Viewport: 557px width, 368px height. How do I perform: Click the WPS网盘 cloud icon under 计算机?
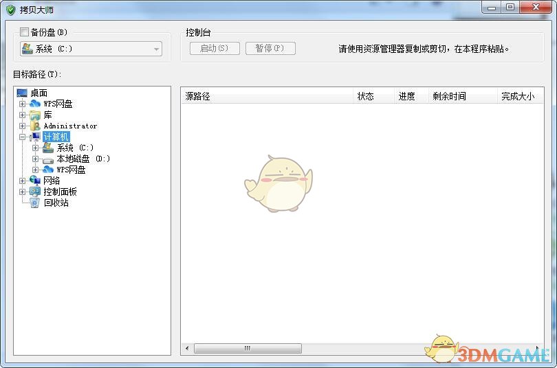point(48,170)
